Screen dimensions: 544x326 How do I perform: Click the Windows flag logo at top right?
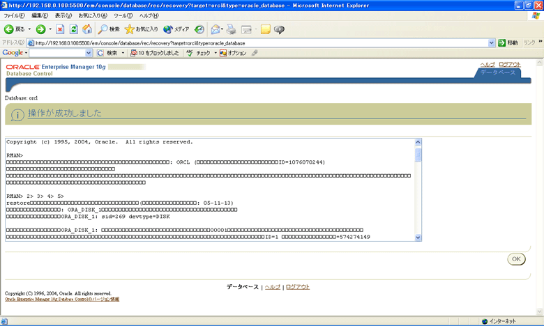click(x=536, y=16)
